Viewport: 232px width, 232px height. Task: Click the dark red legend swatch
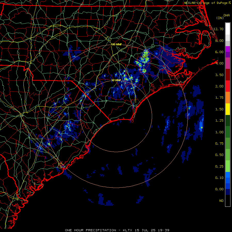click(228, 75)
